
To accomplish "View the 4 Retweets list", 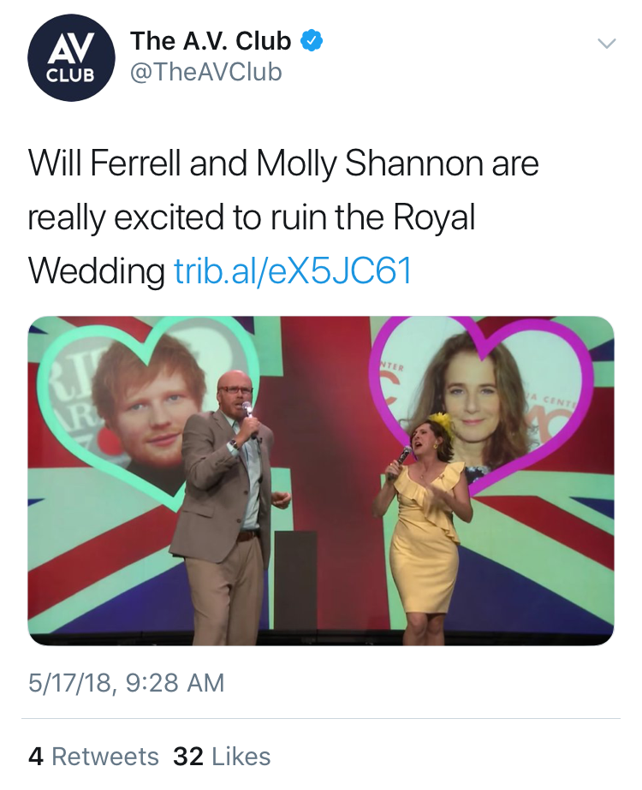I will 93,757.
